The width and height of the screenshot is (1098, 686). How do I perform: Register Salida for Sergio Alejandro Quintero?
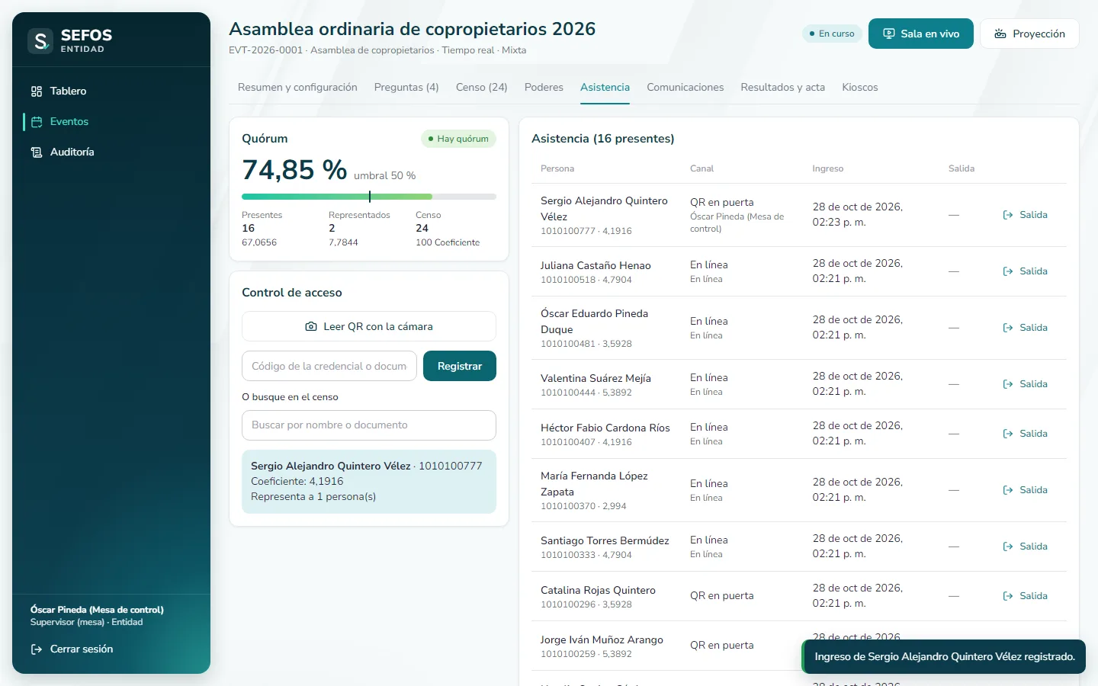[1026, 215]
